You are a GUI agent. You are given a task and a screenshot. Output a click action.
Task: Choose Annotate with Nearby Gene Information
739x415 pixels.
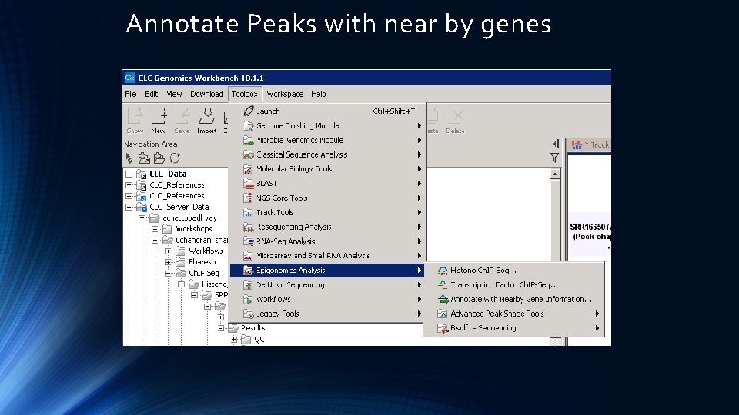pos(513,299)
